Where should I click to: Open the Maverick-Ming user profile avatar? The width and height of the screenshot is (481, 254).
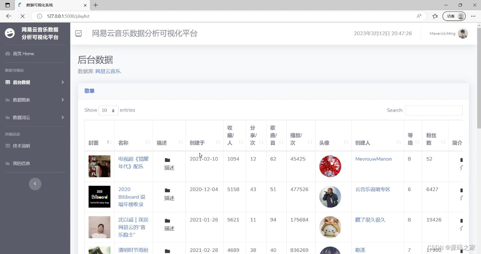[463, 34]
